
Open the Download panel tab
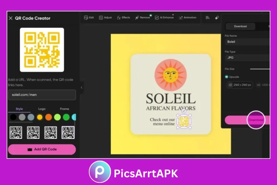[x=240, y=26]
